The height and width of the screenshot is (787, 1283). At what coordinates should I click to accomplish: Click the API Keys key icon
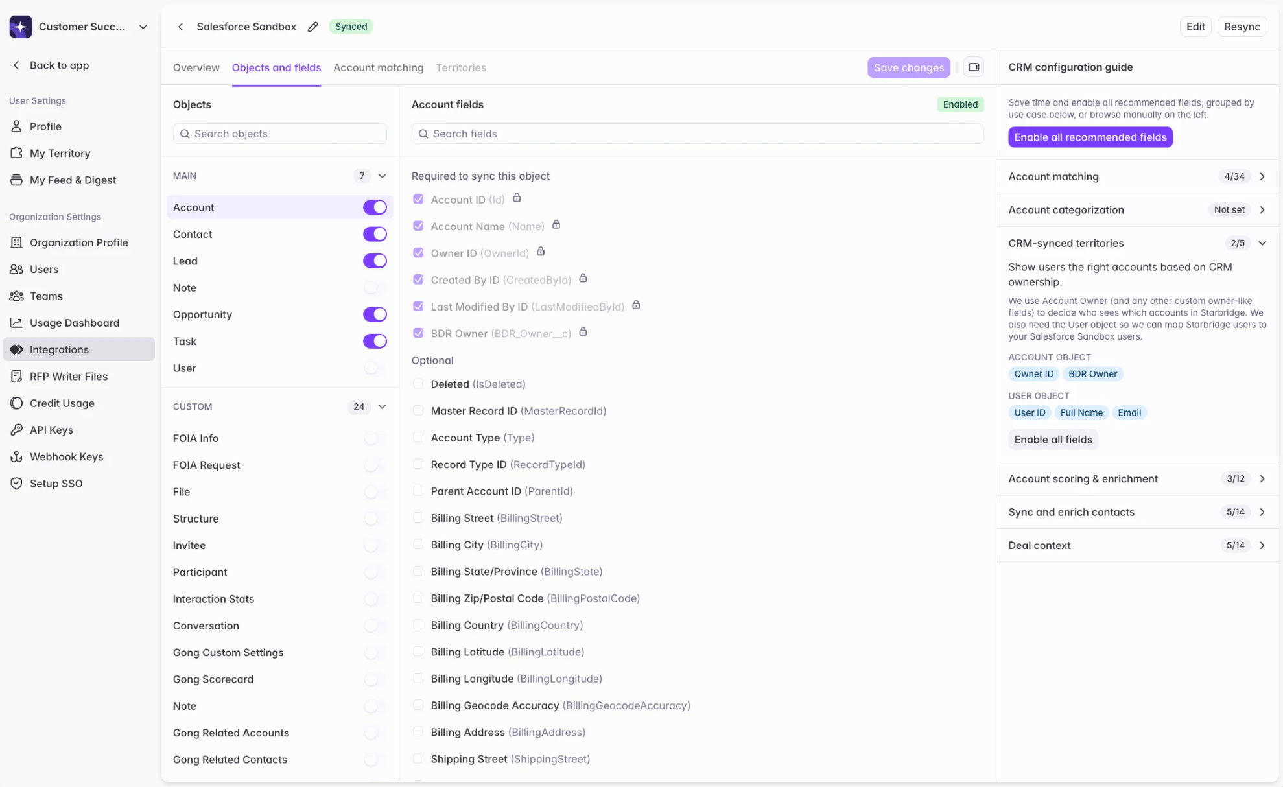pos(16,430)
